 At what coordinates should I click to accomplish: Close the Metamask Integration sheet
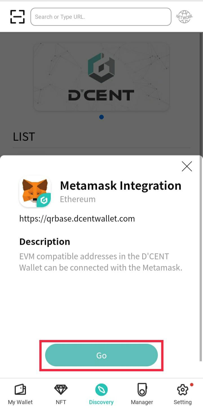coord(187,166)
